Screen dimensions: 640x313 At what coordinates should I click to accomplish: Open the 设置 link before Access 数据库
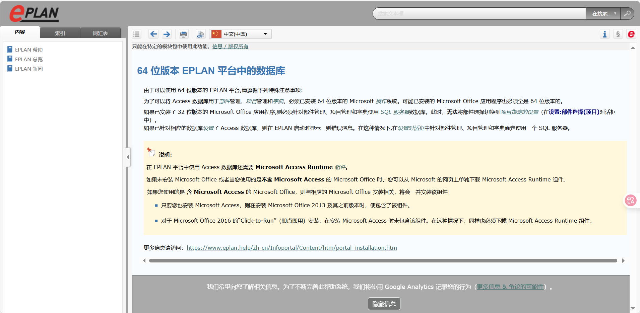[208, 128]
